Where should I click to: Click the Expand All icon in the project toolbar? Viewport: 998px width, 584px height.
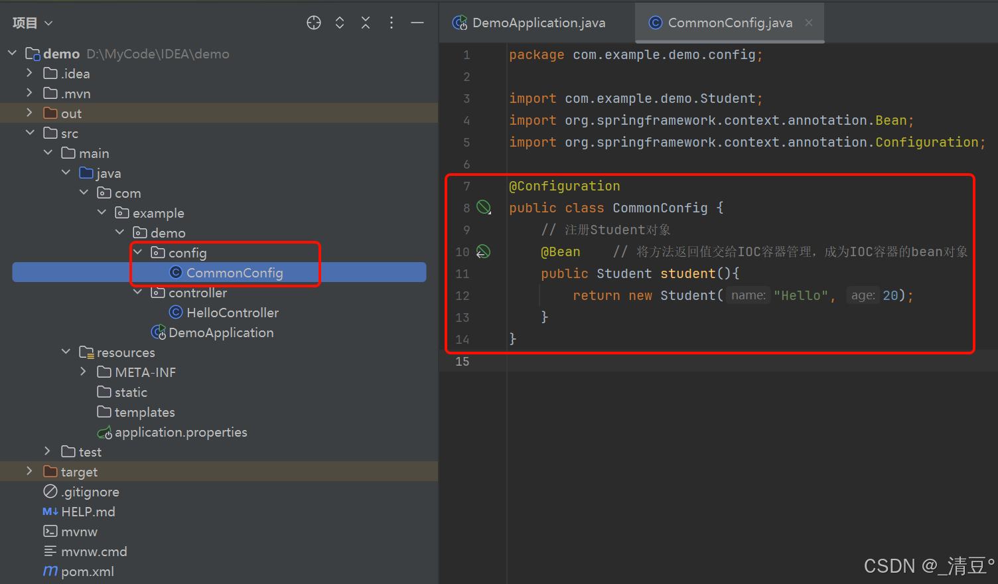pyautogui.click(x=340, y=23)
